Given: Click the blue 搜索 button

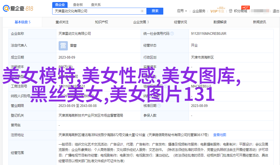Looking at the screenshot, I should tap(155, 11).
